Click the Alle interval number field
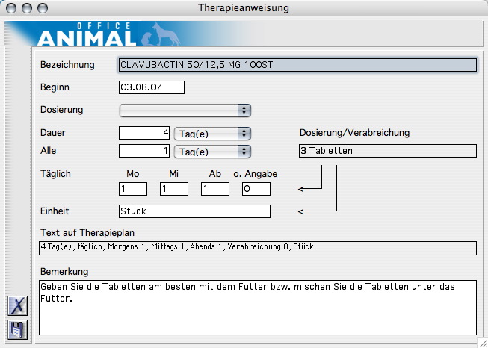 tap(145, 151)
